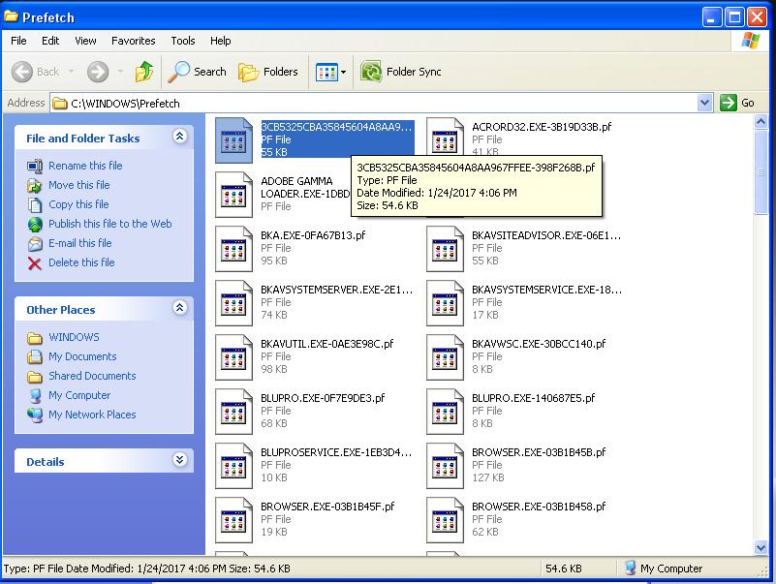Click the Back navigation button
This screenshot has height=584, width=776.
37,72
